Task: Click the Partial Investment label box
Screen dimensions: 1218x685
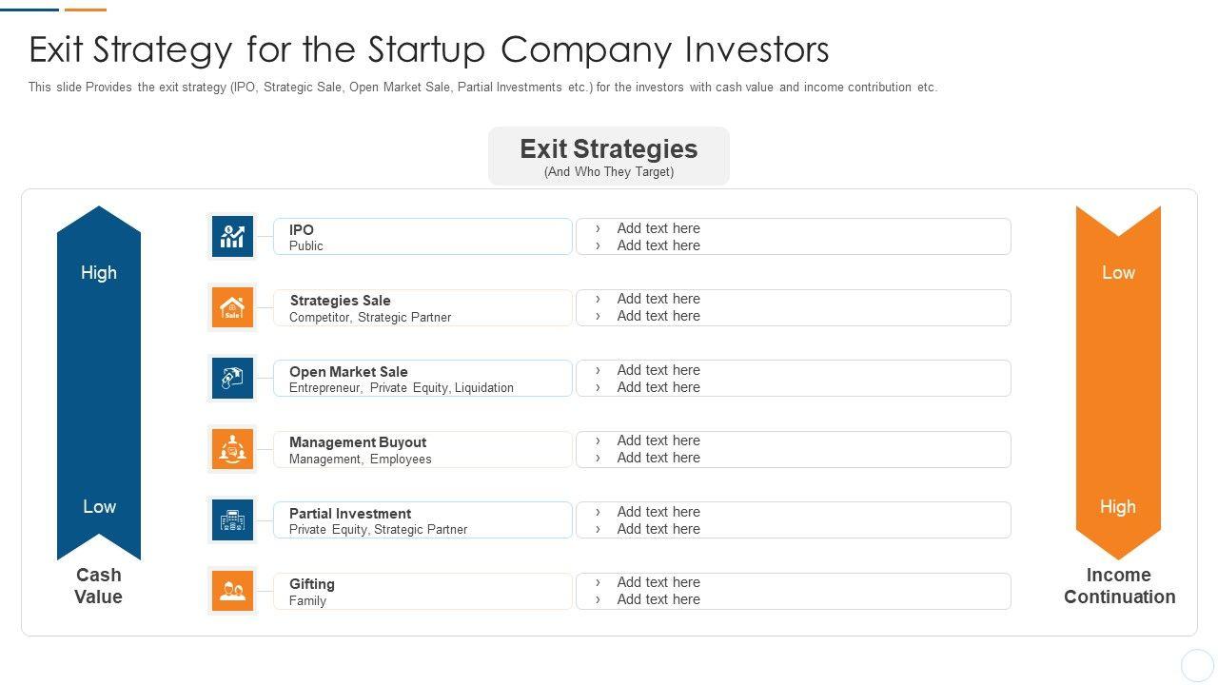Action: pyautogui.click(x=422, y=520)
